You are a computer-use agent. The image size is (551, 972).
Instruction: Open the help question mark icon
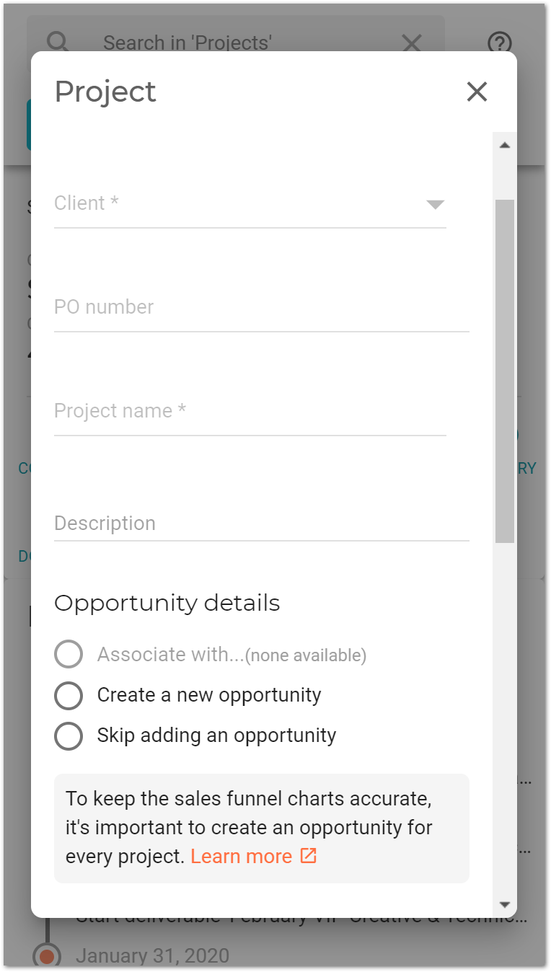500,43
